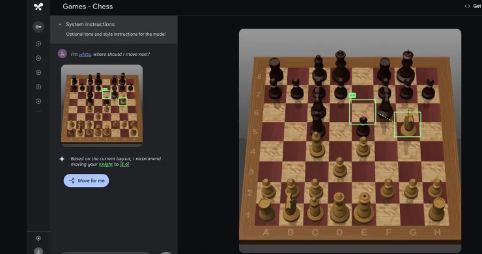Click the Optional tone and style instructions text

coord(115,34)
